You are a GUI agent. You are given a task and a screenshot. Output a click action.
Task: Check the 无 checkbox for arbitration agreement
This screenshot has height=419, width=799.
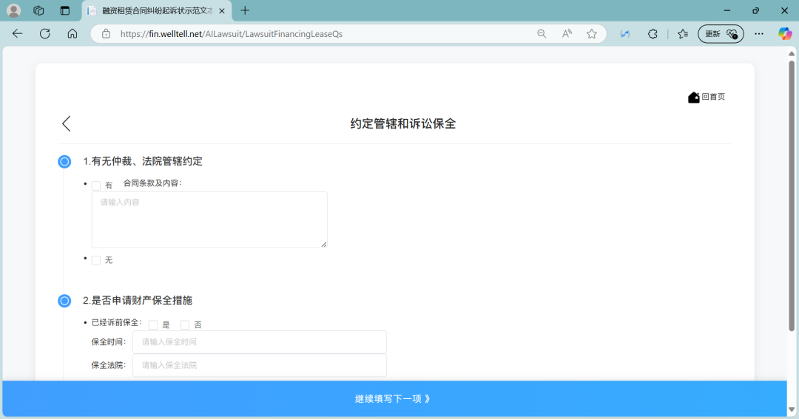[x=96, y=260]
